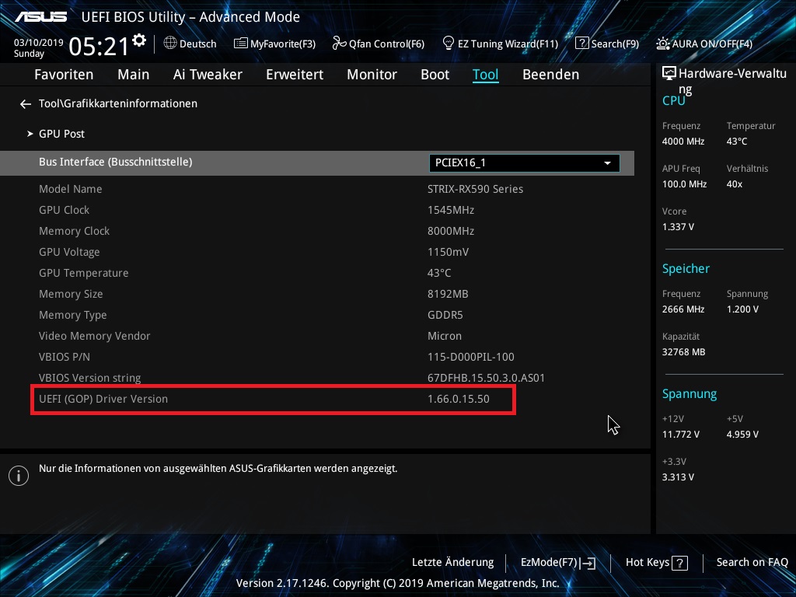Click the settings gear beside the clock

point(139,40)
